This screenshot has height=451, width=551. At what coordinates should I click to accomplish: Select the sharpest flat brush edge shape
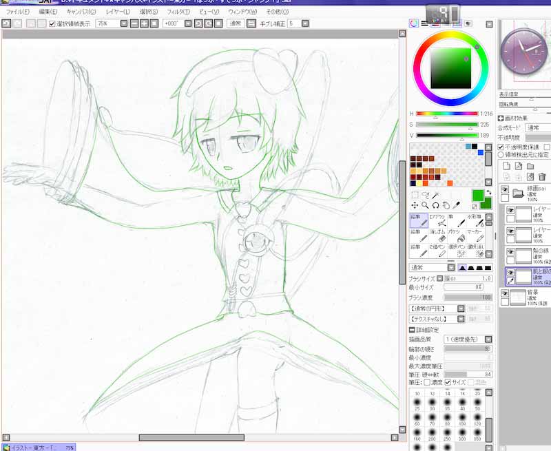coord(488,268)
